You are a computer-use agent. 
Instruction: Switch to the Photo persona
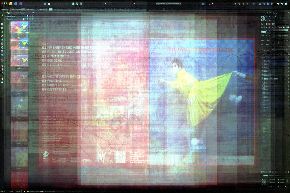tap(21, 3)
